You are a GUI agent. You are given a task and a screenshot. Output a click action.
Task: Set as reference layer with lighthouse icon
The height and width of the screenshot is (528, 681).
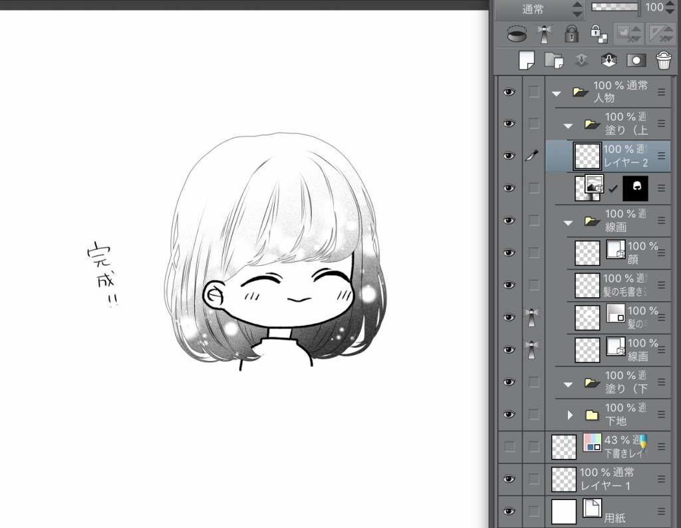tap(545, 33)
